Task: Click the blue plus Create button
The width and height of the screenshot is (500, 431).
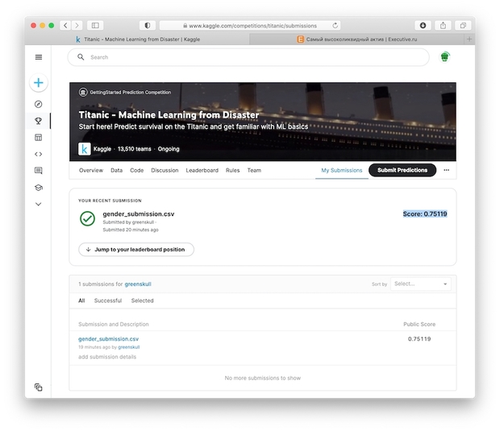Action: 39,83
